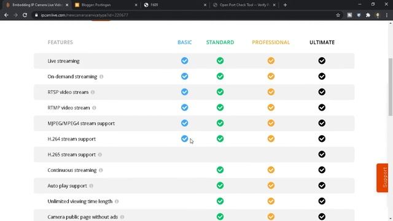Click Standard checkmark for Unlimited viewing time length
This screenshot has height=221, width=393.
[x=220, y=201]
